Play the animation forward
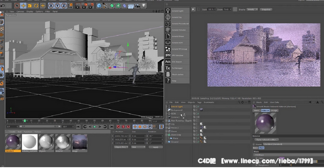Viewport: 324px width, 168px height. [x=95, y=127]
